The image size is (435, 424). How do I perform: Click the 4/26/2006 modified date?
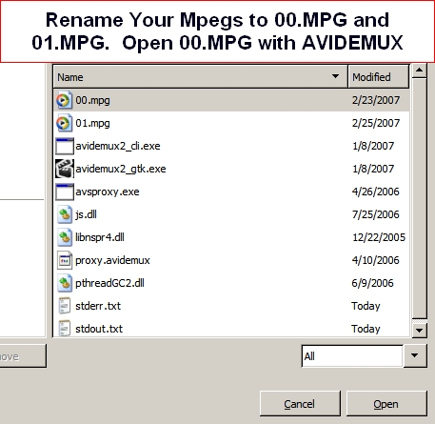[x=376, y=192]
